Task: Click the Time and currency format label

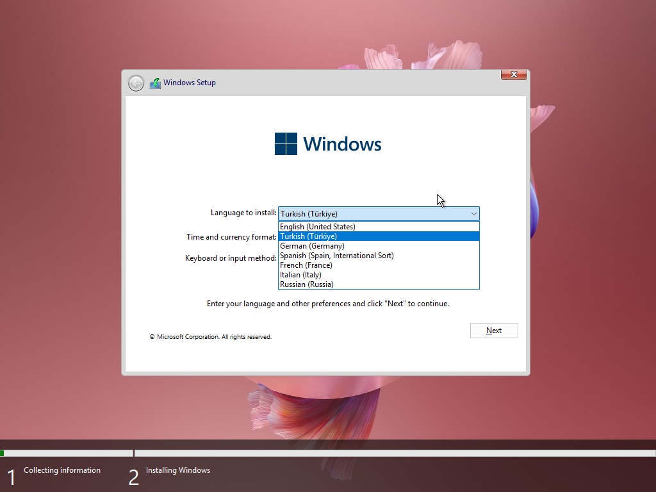Action: tap(231, 237)
